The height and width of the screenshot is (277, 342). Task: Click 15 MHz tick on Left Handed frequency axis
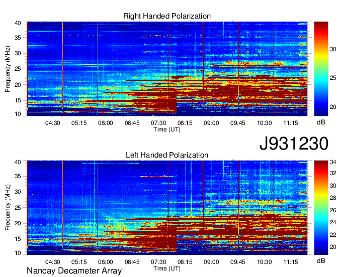coord(18,239)
